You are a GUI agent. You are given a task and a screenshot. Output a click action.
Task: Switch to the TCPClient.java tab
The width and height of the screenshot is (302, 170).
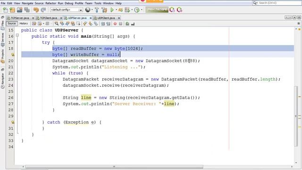coord(49,18)
